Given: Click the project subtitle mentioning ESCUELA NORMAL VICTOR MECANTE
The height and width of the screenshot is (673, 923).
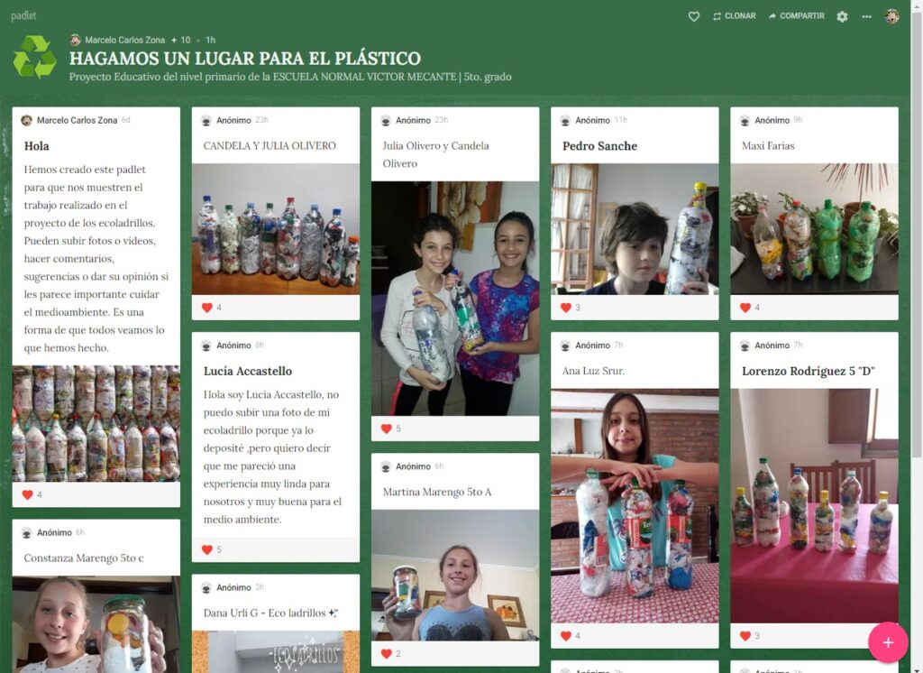Looking at the screenshot, I should coord(290,77).
